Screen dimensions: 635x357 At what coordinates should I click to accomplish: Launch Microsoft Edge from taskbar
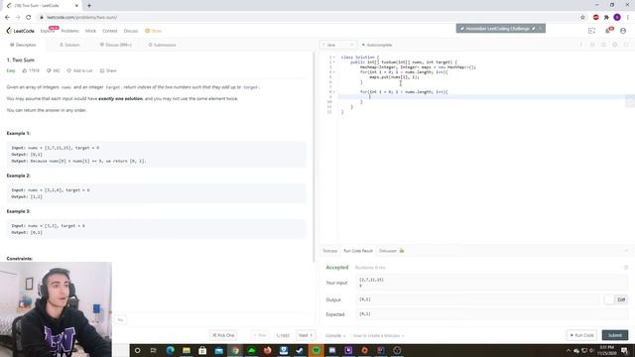point(170,350)
